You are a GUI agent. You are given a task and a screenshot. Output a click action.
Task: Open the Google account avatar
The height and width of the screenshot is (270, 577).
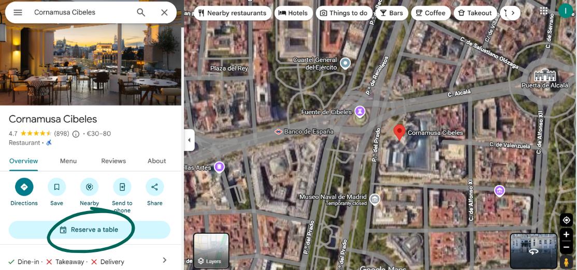pyautogui.click(x=565, y=11)
